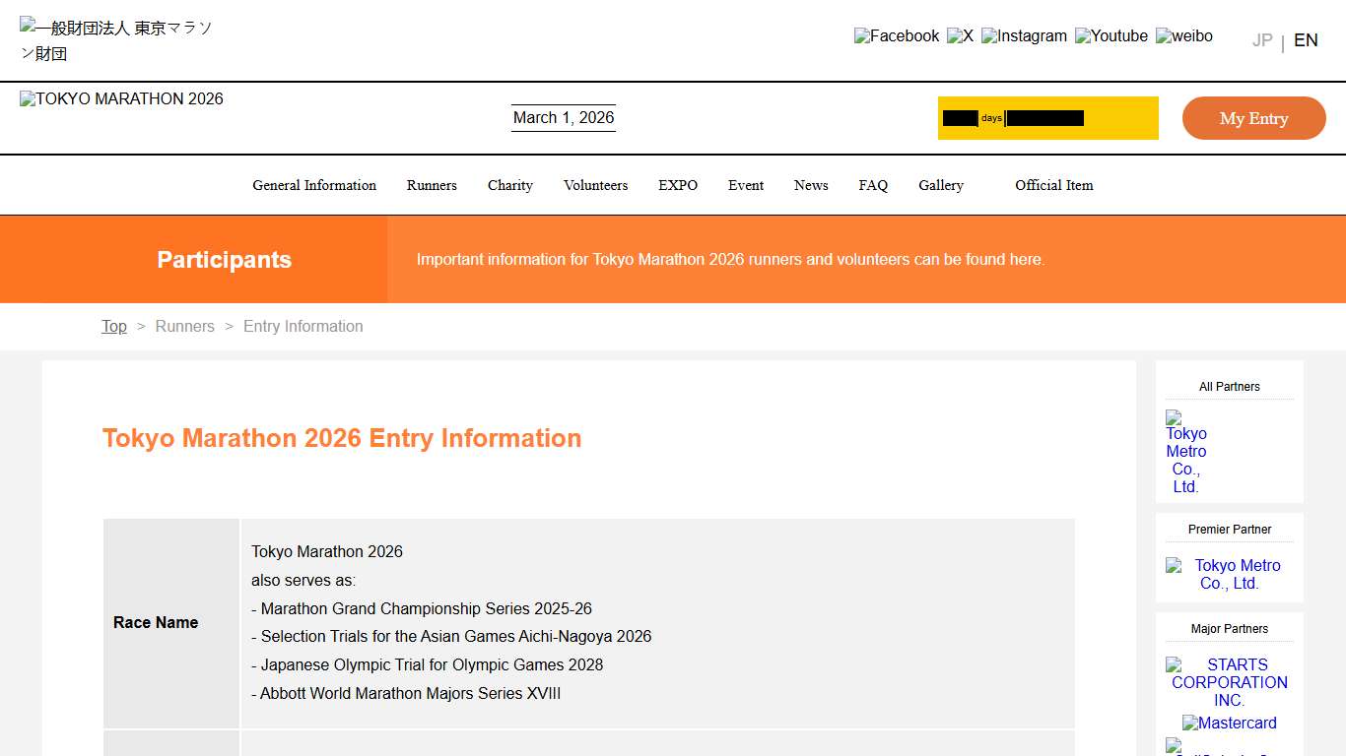Click the My Entry button
This screenshot has height=756, width=1346.
(x=1253, y=117)
